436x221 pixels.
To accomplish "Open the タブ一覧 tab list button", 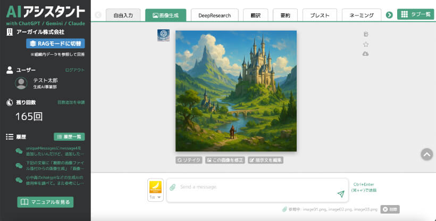I will pyautogui.click(x=415, y=14).
